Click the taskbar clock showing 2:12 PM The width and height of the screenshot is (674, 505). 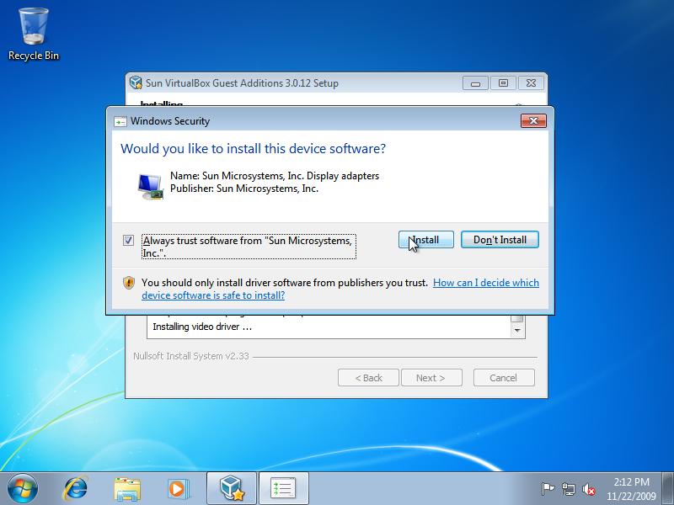(632, 488)
